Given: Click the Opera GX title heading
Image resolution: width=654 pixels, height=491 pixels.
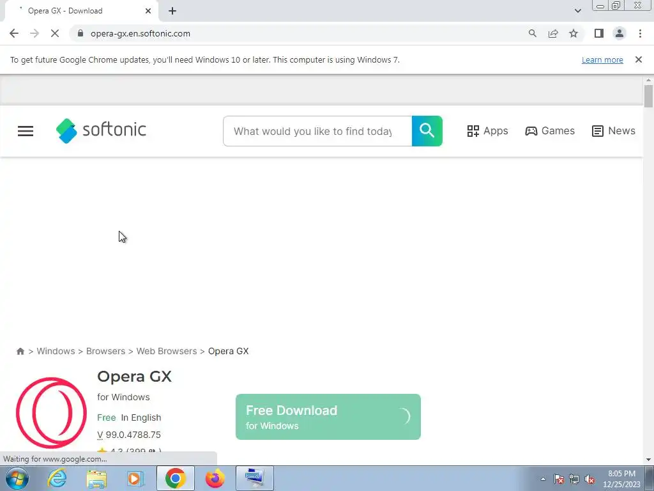Looking at the screenshot, I should [x=134, y=377].
